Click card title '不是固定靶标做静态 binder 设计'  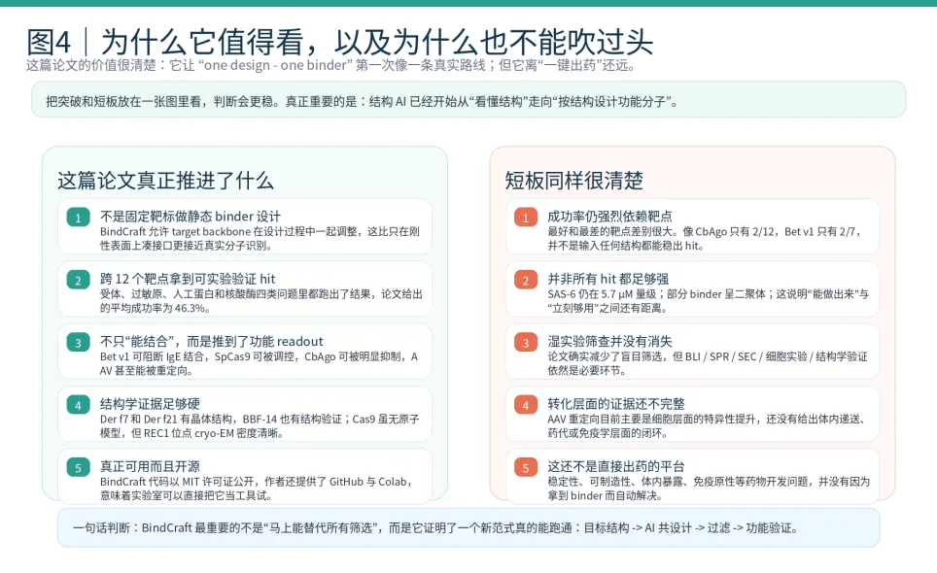pyautogui.click(x=191, y=216)
